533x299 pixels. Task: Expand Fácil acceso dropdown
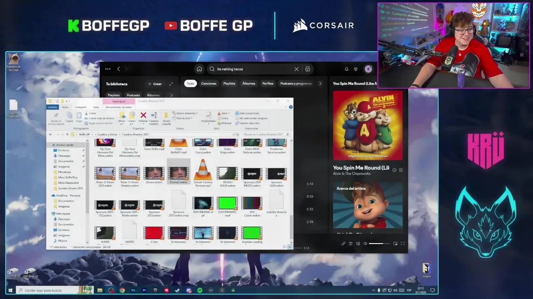coord(182,118)
